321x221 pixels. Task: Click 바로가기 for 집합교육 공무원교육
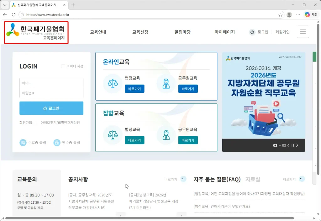(188, 140)
